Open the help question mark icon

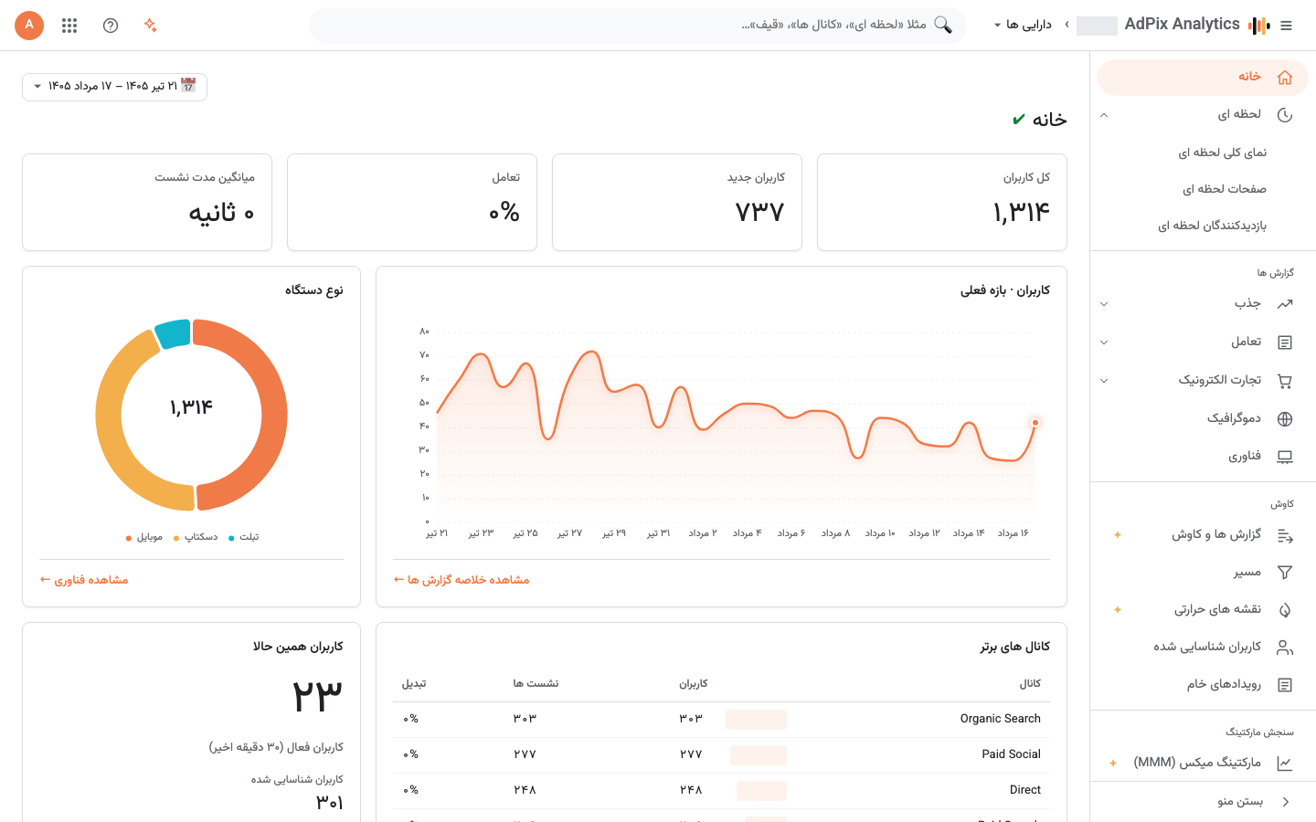(x=111, y=26)
